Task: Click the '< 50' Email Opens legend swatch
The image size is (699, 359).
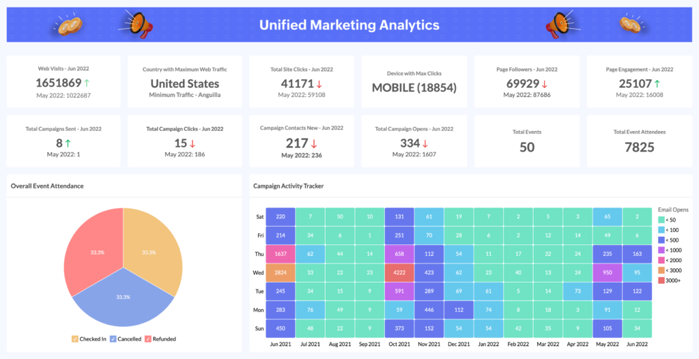Action: [660, 220]
